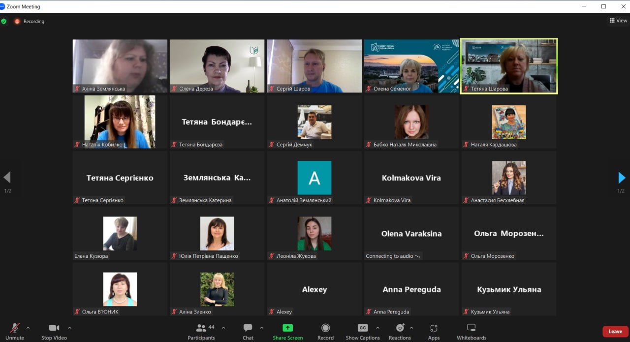Screen dimensions: 630x342
Task: Click Землянська Катерина name tile
Action: 217,178
